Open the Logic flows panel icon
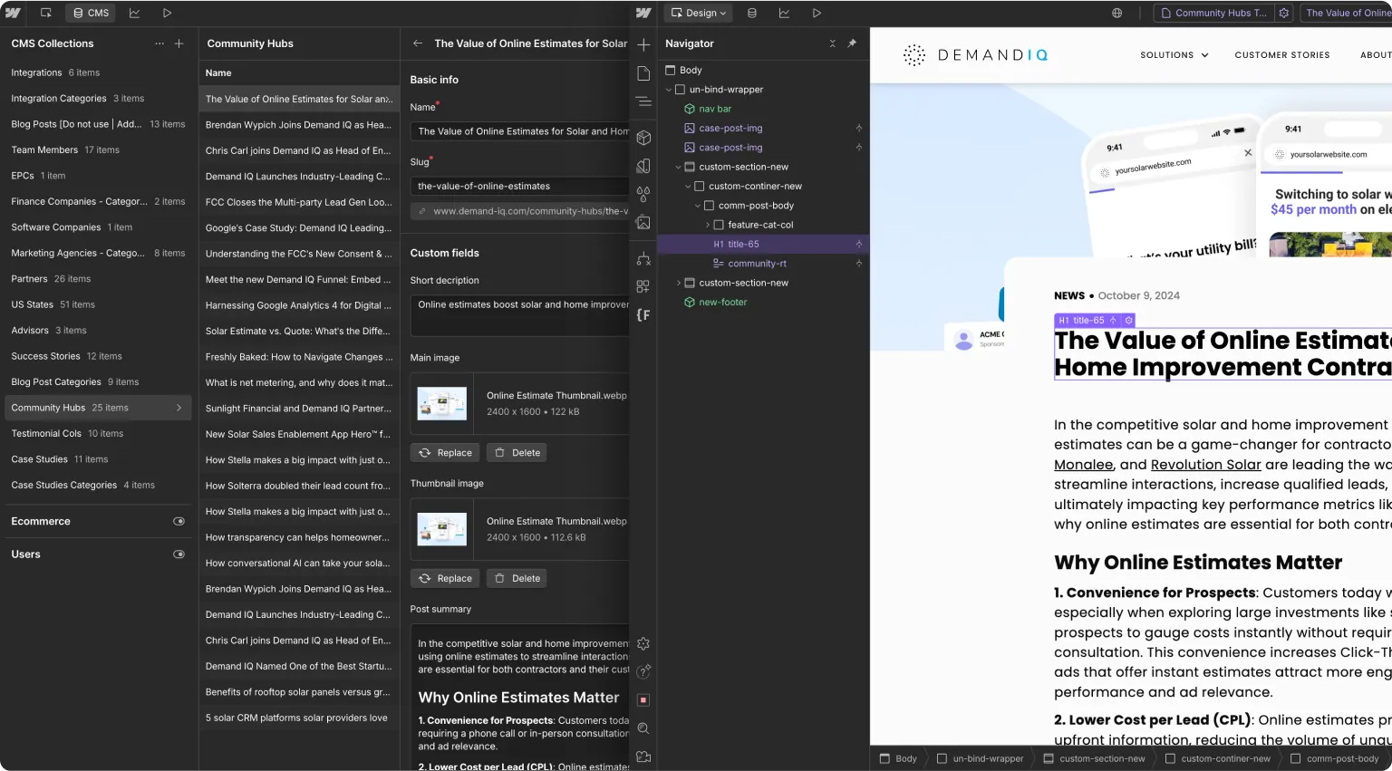The width and height of the screenshot is (1392, 771). (643, 258)
